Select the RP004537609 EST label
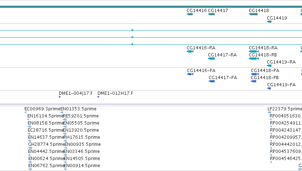 pos(286,151)
